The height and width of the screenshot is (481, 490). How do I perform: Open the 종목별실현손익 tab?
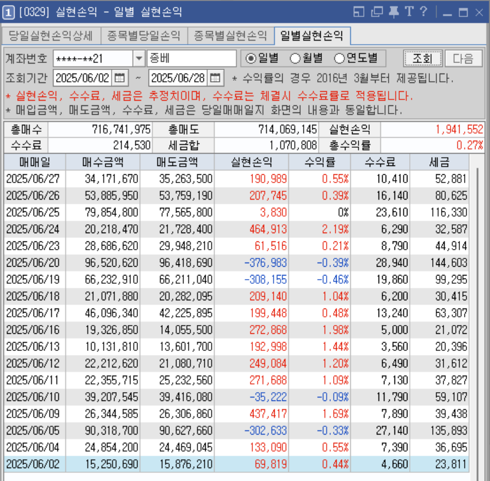[231, 36]
